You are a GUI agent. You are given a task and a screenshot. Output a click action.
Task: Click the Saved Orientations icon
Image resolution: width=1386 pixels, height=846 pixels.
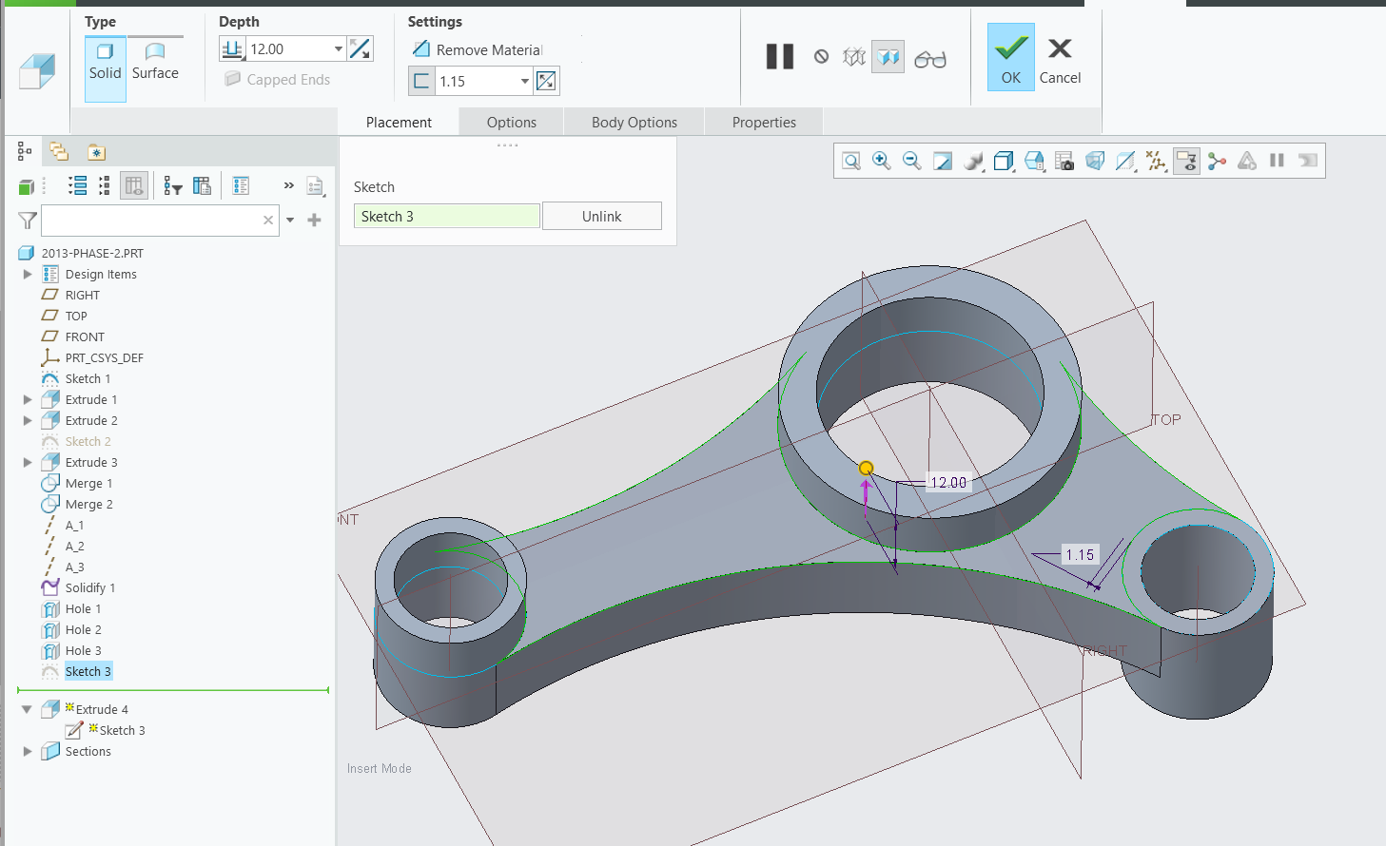click(1003, 161)
